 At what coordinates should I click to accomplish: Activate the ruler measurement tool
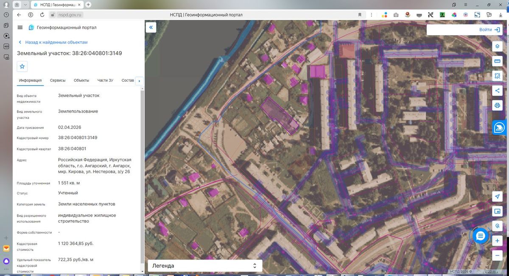[497, 61]
